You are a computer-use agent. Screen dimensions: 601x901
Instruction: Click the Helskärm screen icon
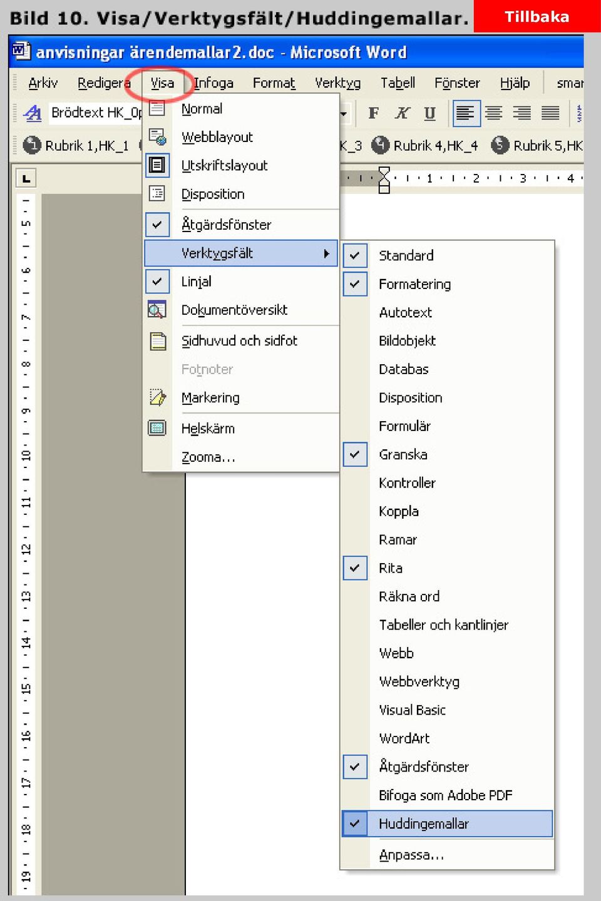click(x=157, y=429)
